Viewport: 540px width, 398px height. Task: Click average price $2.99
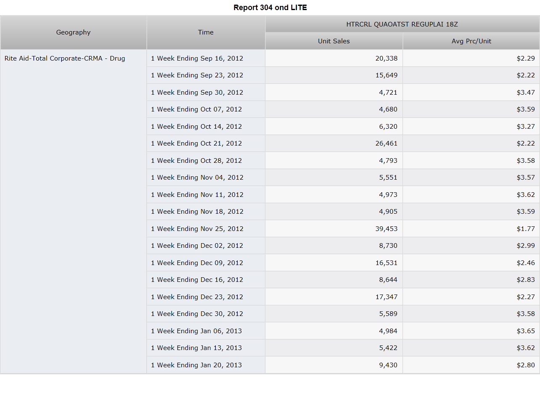pos(471,246)
